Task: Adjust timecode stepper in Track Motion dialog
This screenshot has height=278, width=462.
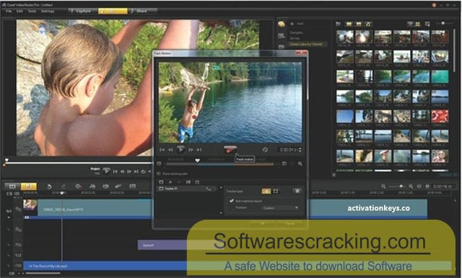Action: click(300, 150)
